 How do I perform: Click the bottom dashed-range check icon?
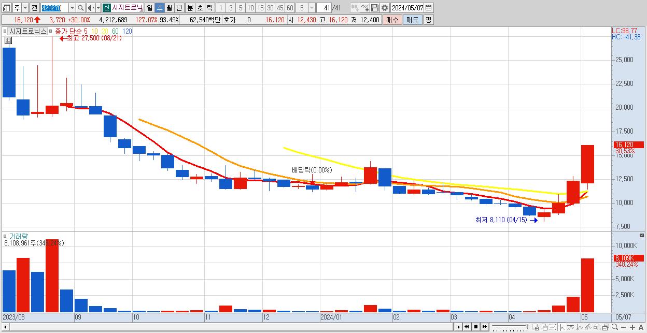click(553, 327)
